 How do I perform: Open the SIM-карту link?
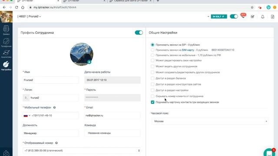pyautogui.click(x=188, y=50)
